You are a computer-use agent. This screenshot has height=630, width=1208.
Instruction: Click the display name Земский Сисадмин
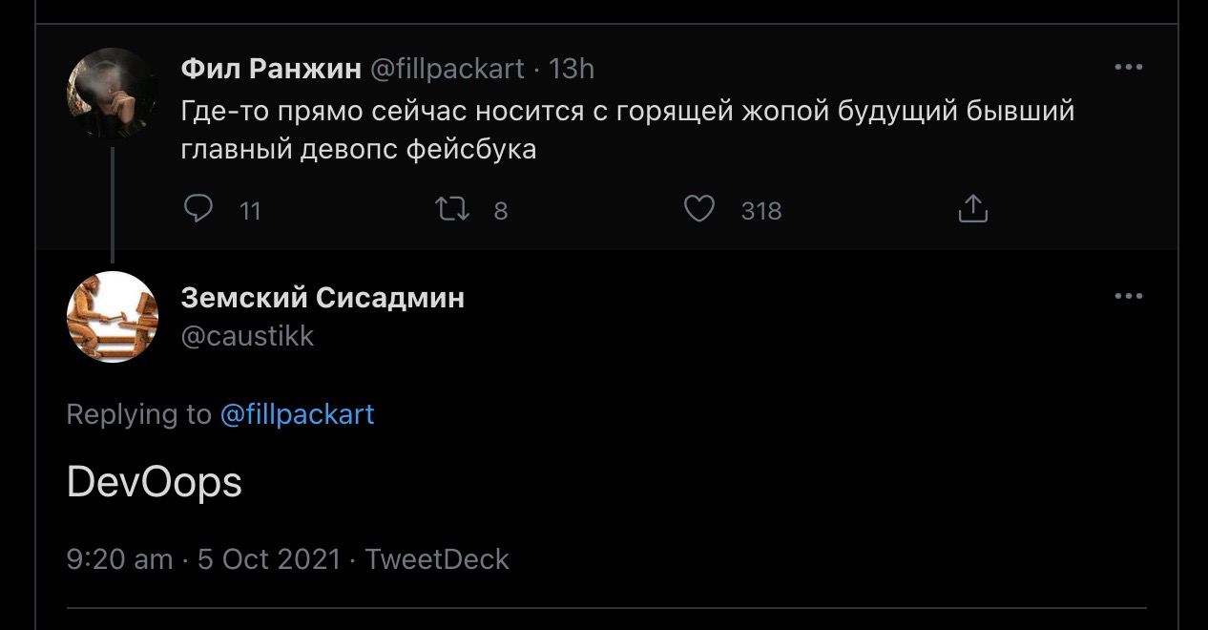(323, 298)
